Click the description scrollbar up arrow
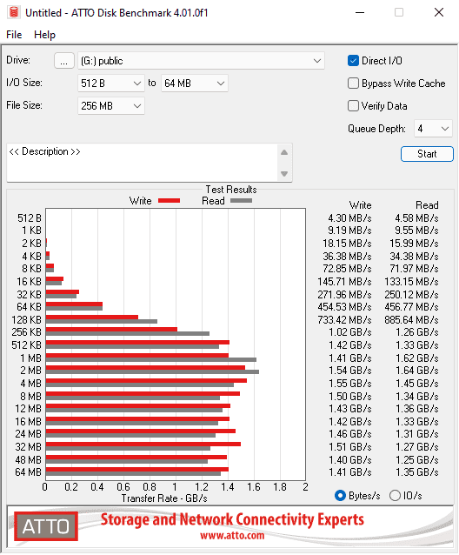 click(284, 152)
